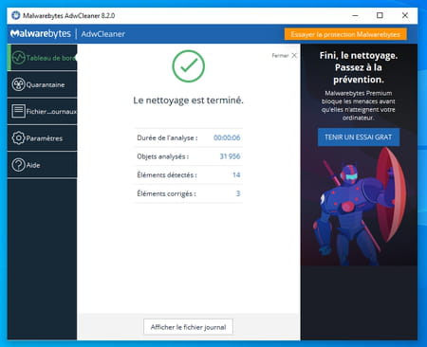This screenshot has height=347, width=427.
Task: Click the AdwCleaner text in header
Action: click(x=103, y=34)
